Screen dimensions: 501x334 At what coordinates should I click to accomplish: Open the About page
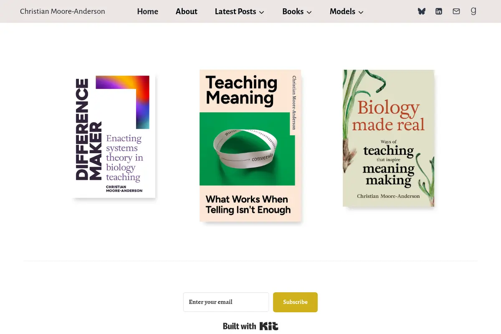tap(187, 12)
